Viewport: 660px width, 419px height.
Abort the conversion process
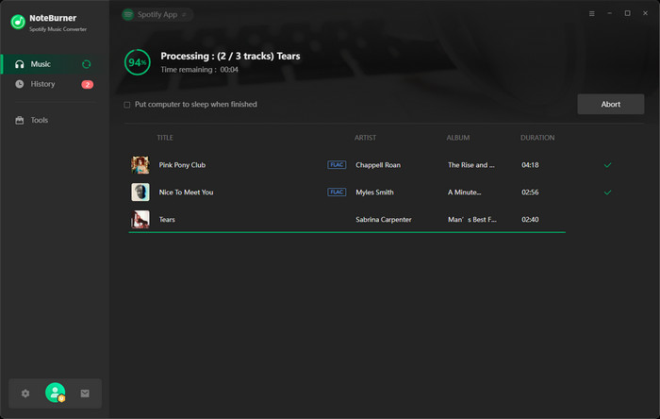tap(610, 104)
